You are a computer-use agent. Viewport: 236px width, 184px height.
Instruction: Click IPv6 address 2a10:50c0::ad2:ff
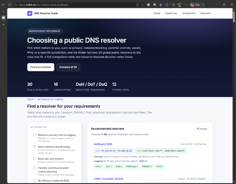[174, 151]
